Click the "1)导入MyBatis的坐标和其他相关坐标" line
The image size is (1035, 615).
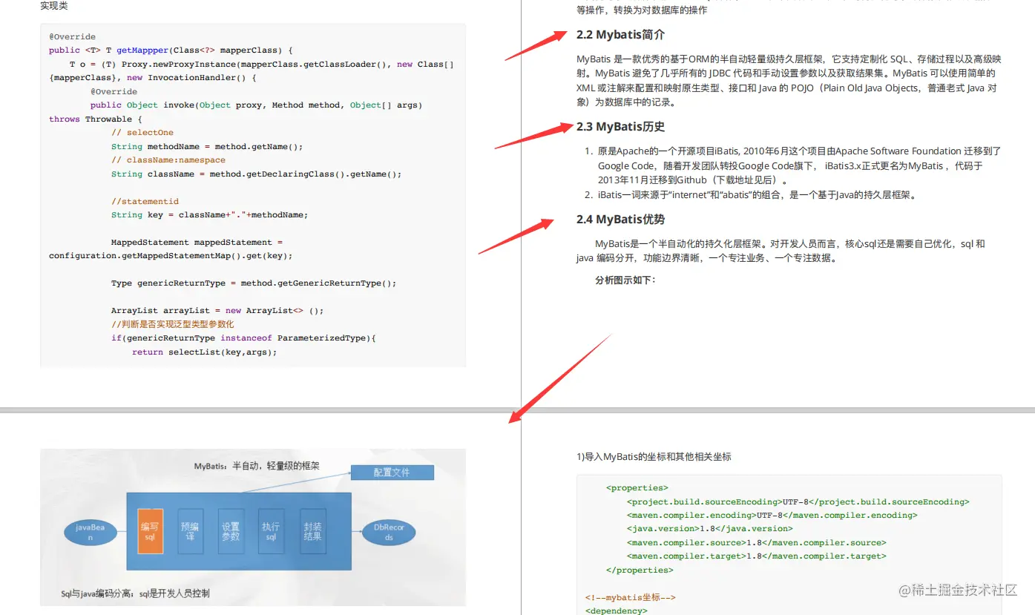coord(654,457)
